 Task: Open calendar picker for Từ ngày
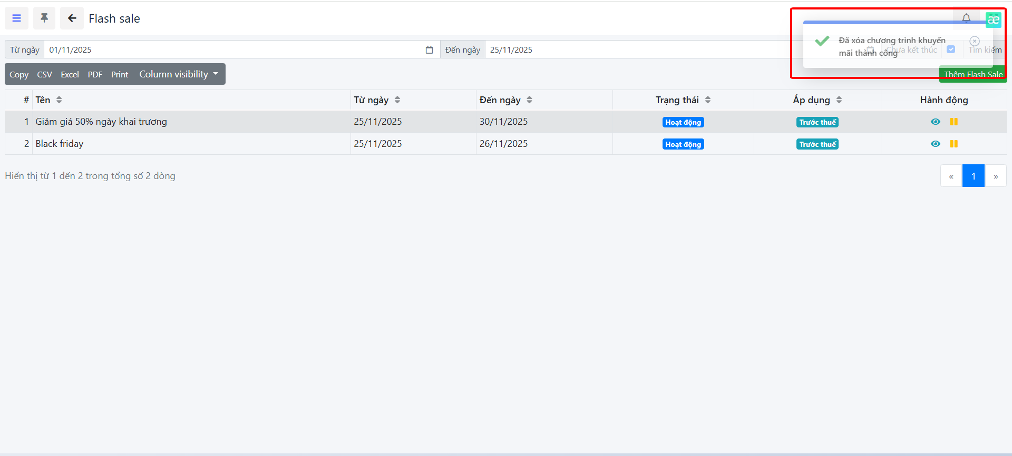point(429,50)
